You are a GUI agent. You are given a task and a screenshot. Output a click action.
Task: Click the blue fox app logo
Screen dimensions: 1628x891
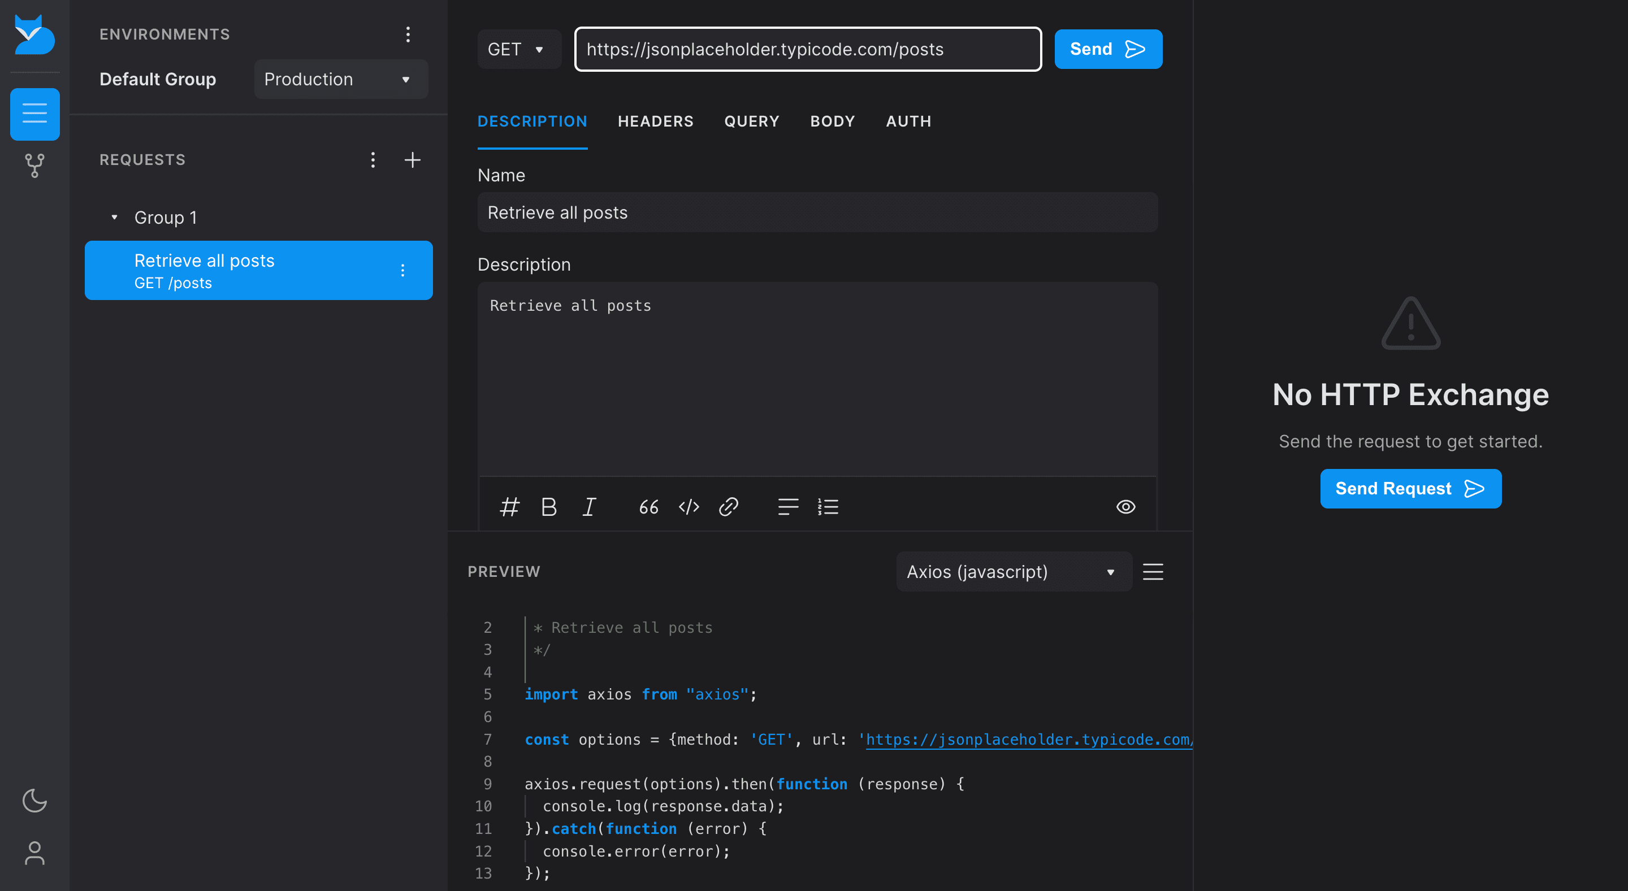click(x=34, y=34)
